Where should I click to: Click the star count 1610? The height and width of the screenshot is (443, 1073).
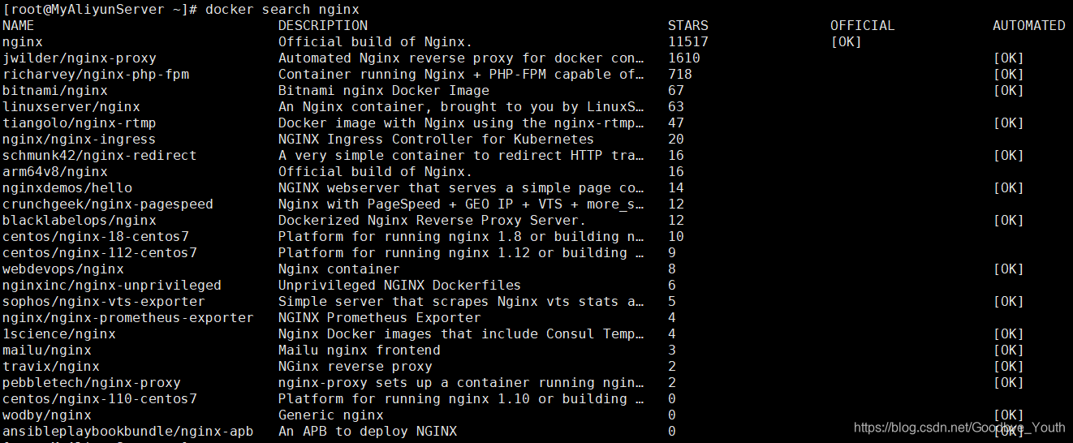[684, 58]
